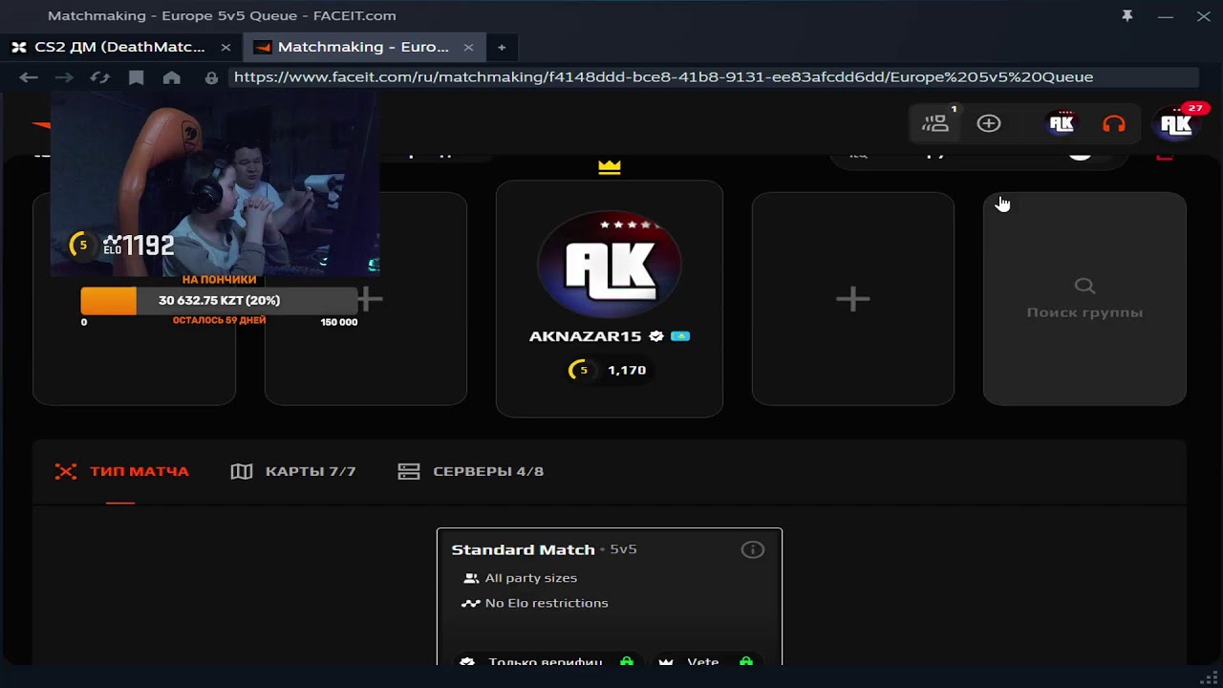Open the Поиск группы card

pyautogui.click(x=1084, y=299)
